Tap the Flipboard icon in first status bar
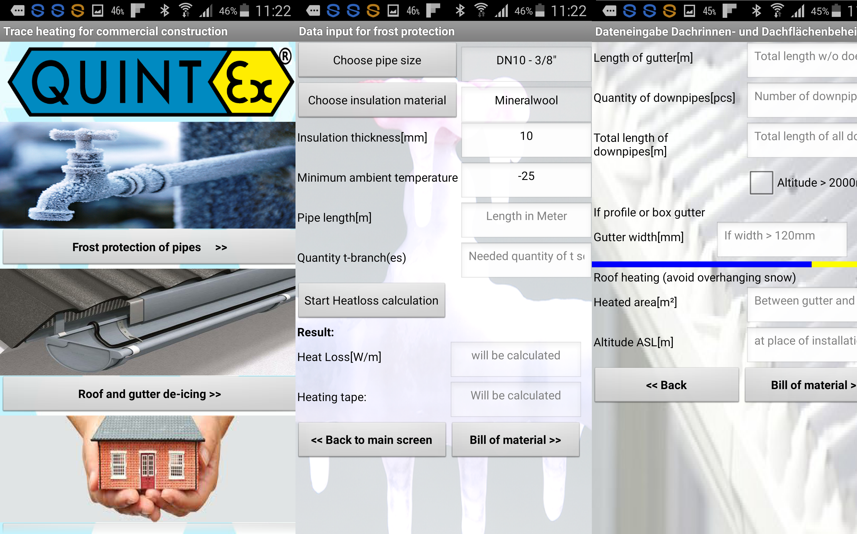The image size is (857, 534). coord(138,11)
